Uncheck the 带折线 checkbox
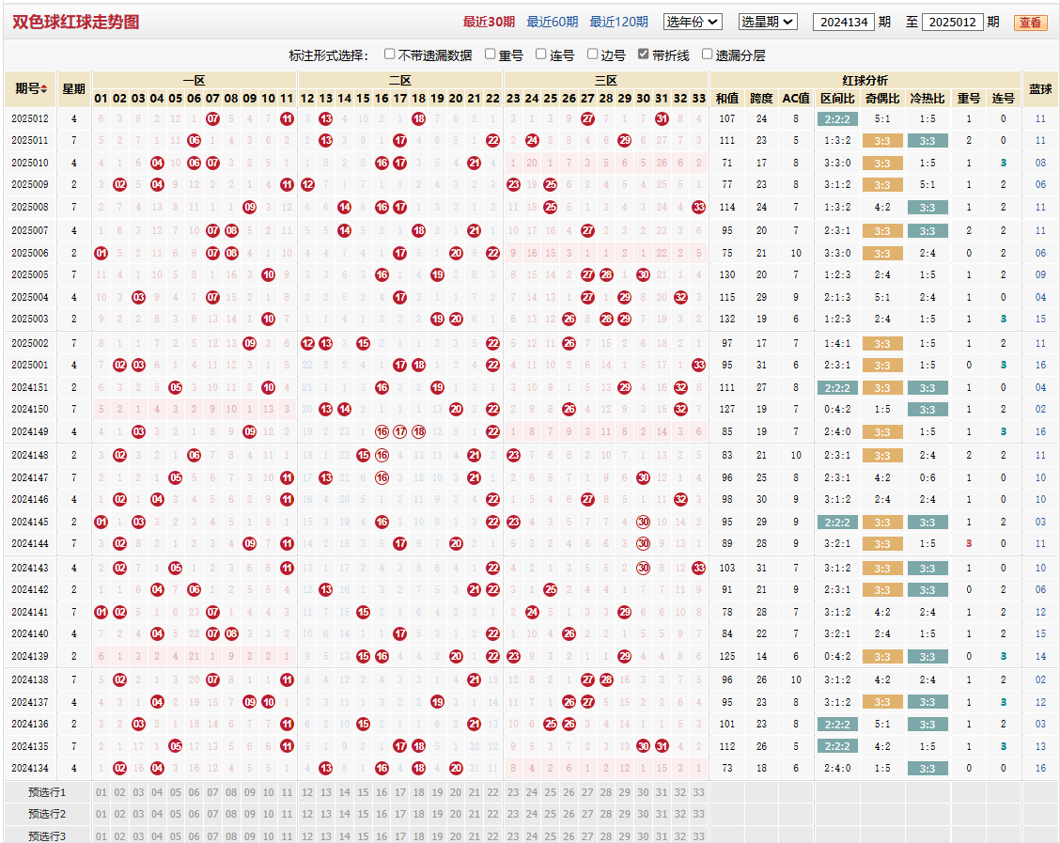 (644, 55)
